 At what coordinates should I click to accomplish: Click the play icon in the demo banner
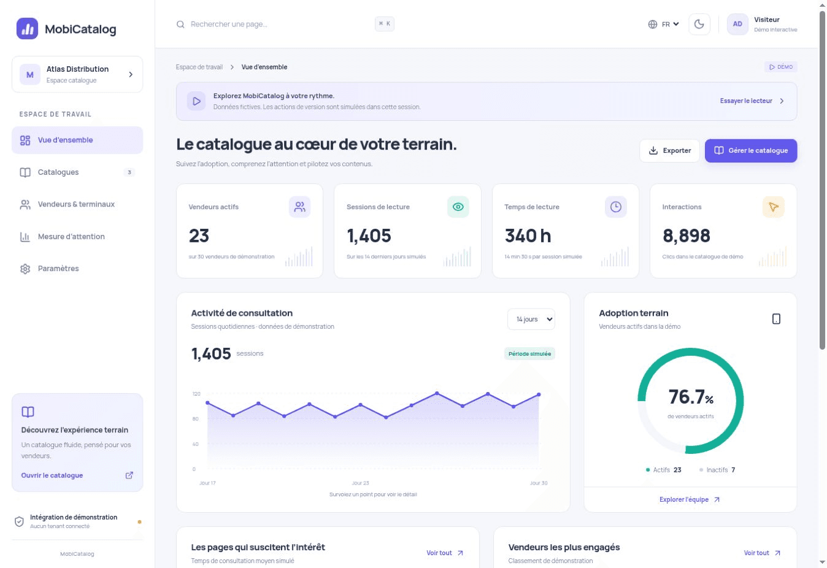pyautogui.click(x=196, y=101)
